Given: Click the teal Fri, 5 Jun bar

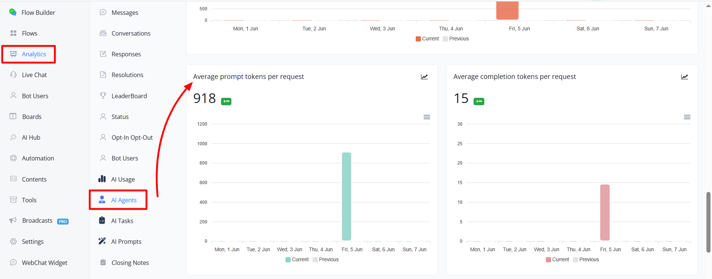Looking at the screenshot, I should (346, 196).
